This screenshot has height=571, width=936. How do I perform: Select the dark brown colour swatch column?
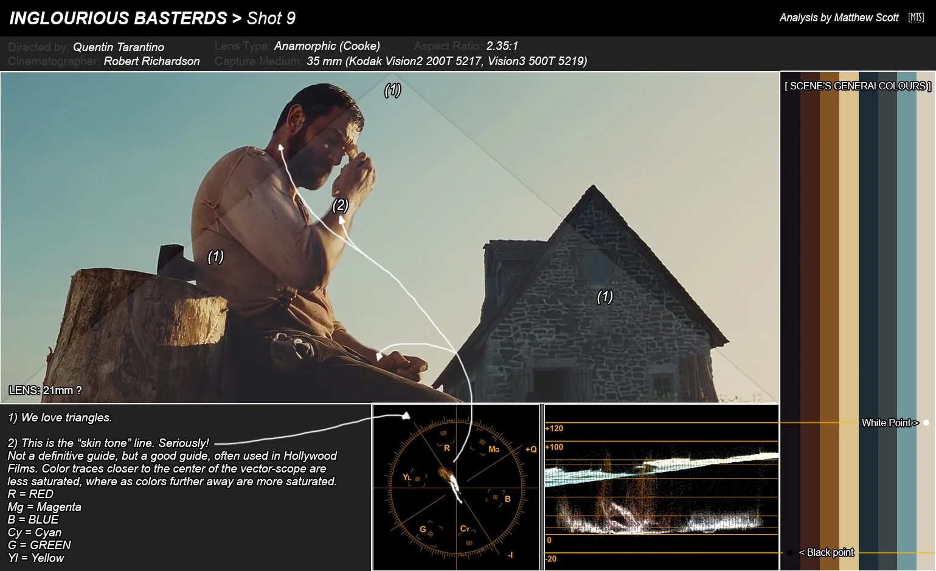[x=810, y=321]
